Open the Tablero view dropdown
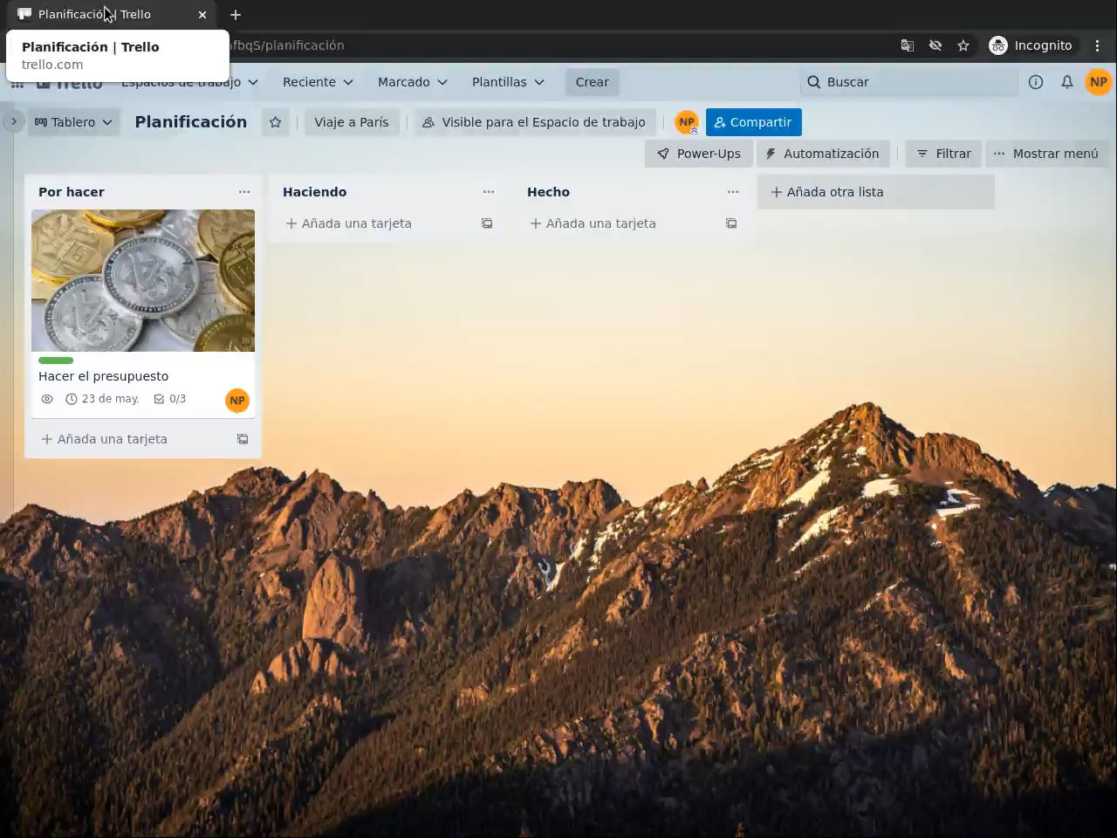This screenshot has width=1117, height=838. pyautogui.click(x=73, y=122)
